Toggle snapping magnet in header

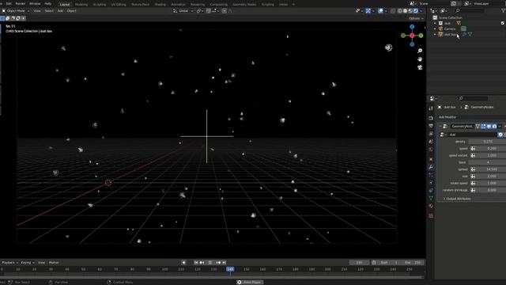coord(209,10)
